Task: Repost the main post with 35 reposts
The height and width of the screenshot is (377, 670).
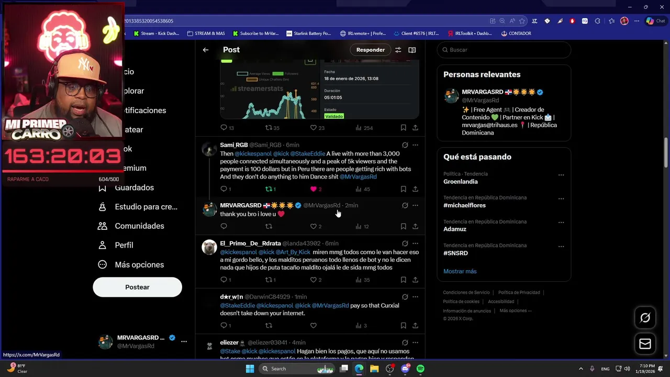Action: (x=269, y=128)
